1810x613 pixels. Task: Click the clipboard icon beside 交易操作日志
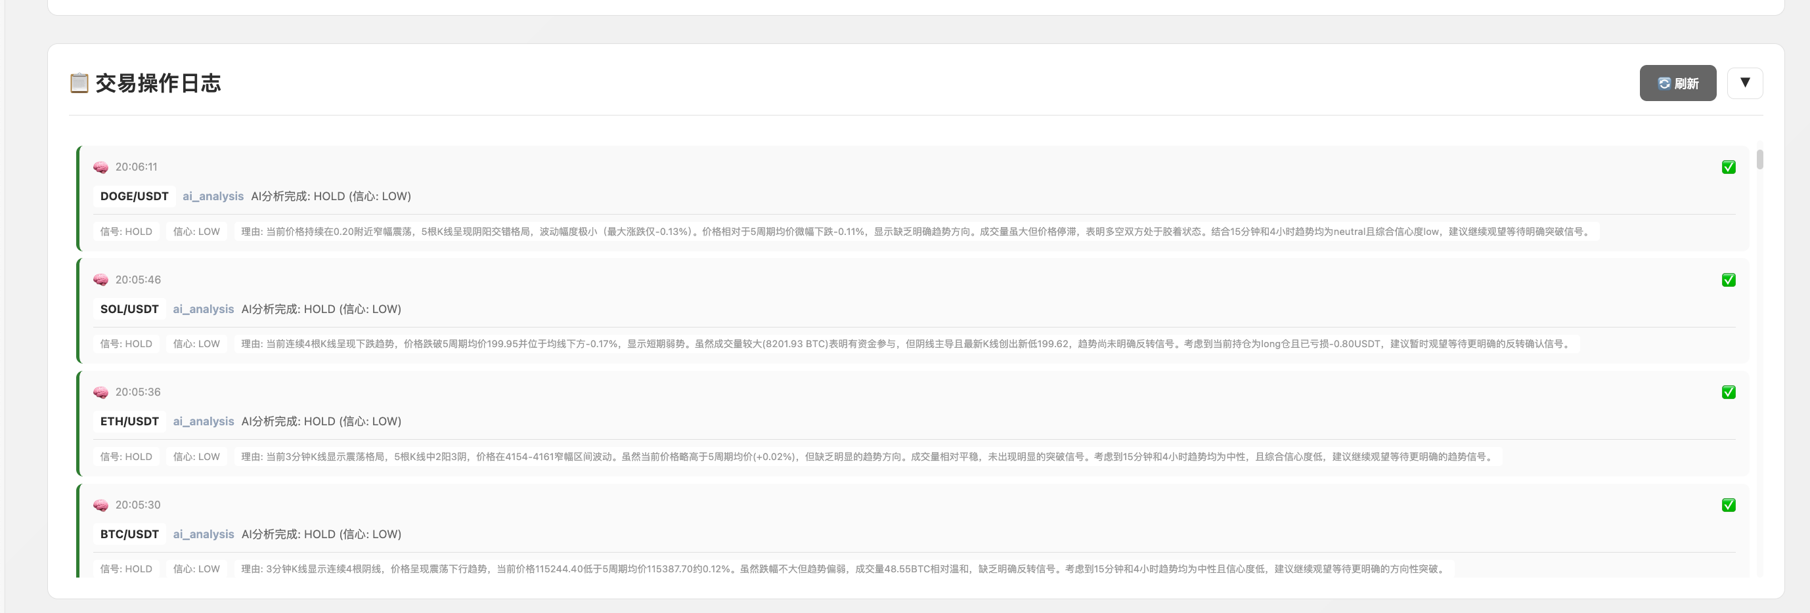(79, 83)
